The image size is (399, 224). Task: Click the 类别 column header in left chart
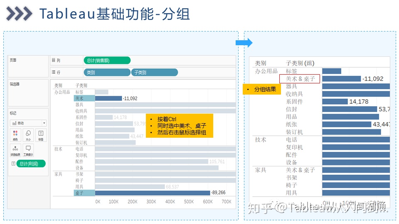coord(58,85)
